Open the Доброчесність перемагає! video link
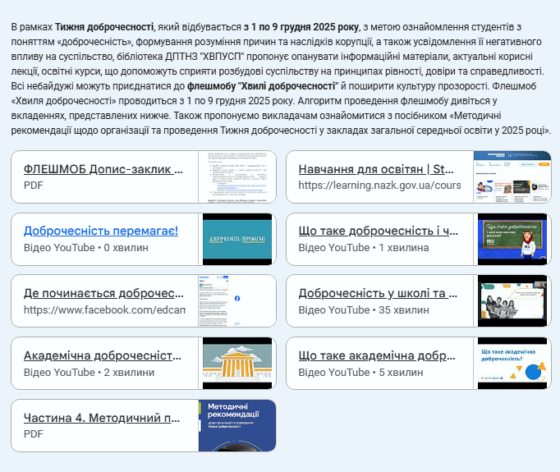 [101, 231]
